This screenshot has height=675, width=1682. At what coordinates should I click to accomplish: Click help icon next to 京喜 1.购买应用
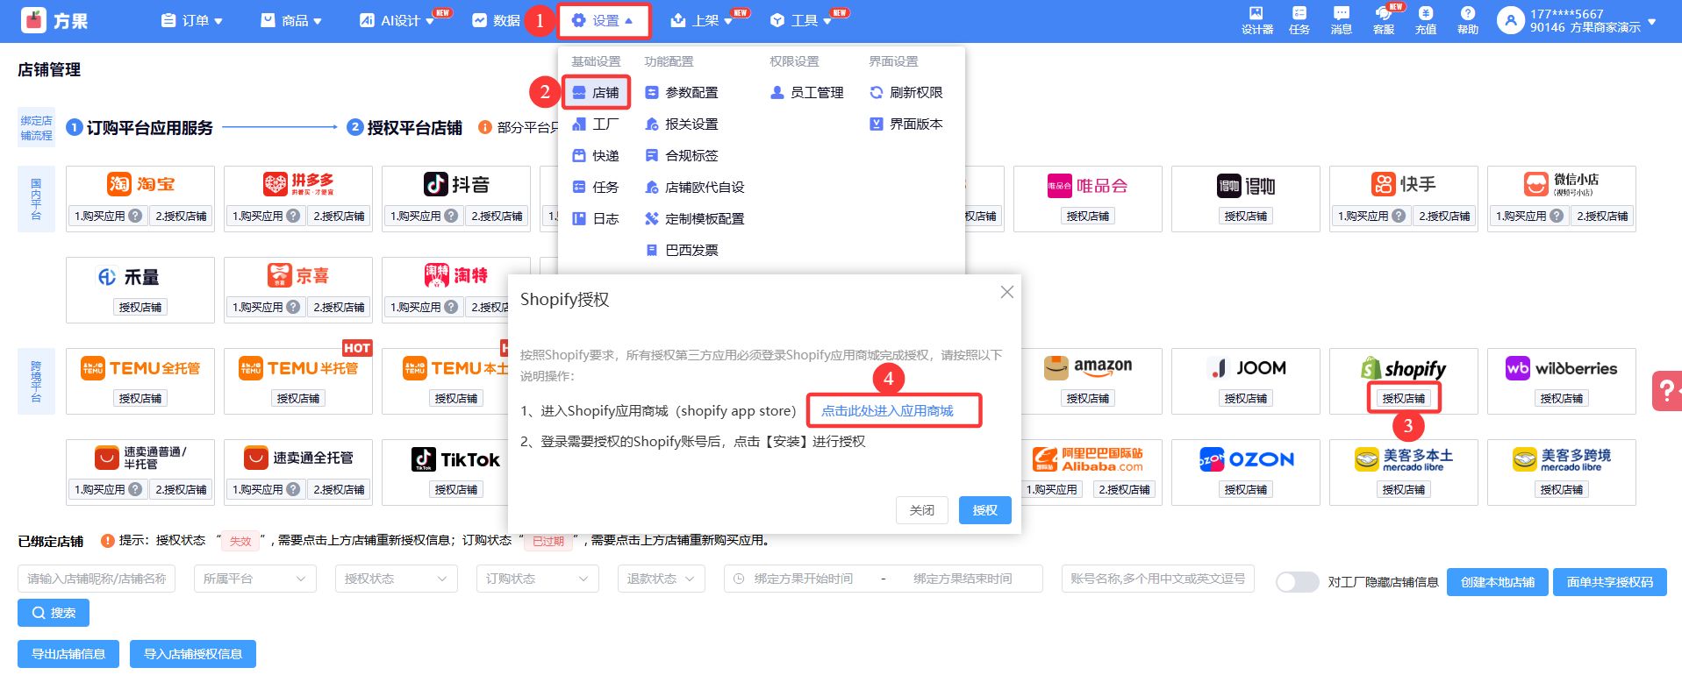point(293,307)
